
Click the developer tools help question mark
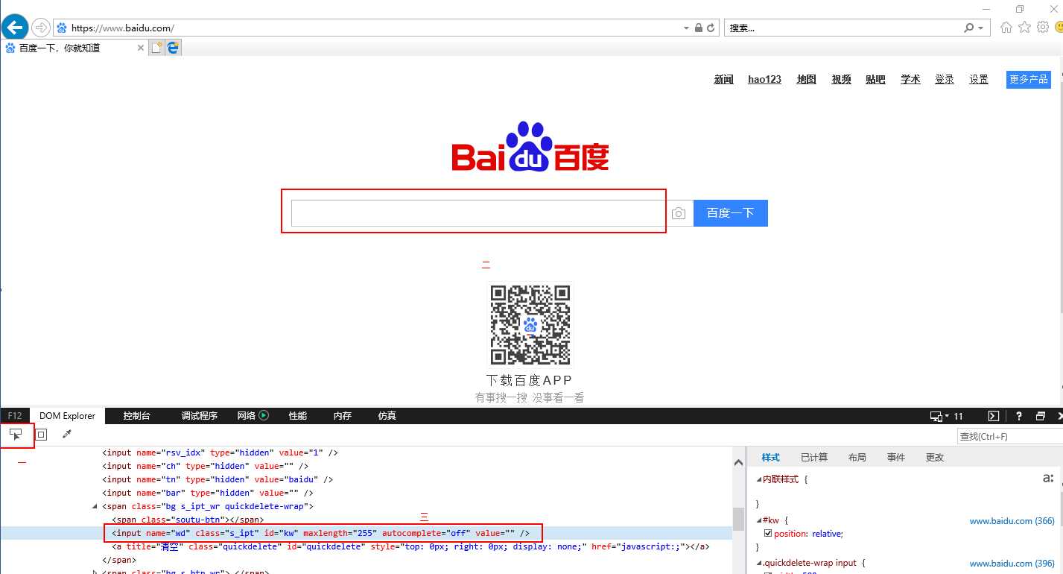click(x=1019, y=416)
